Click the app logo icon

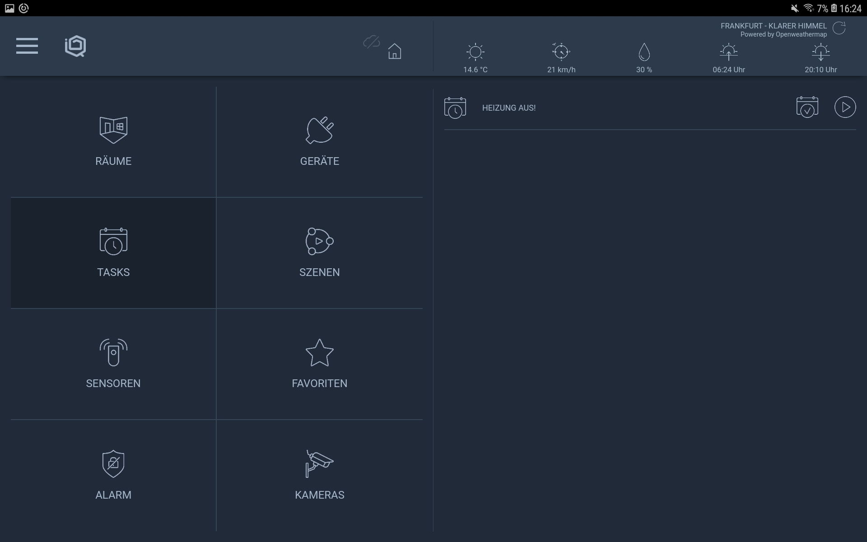tap(75, 46)
